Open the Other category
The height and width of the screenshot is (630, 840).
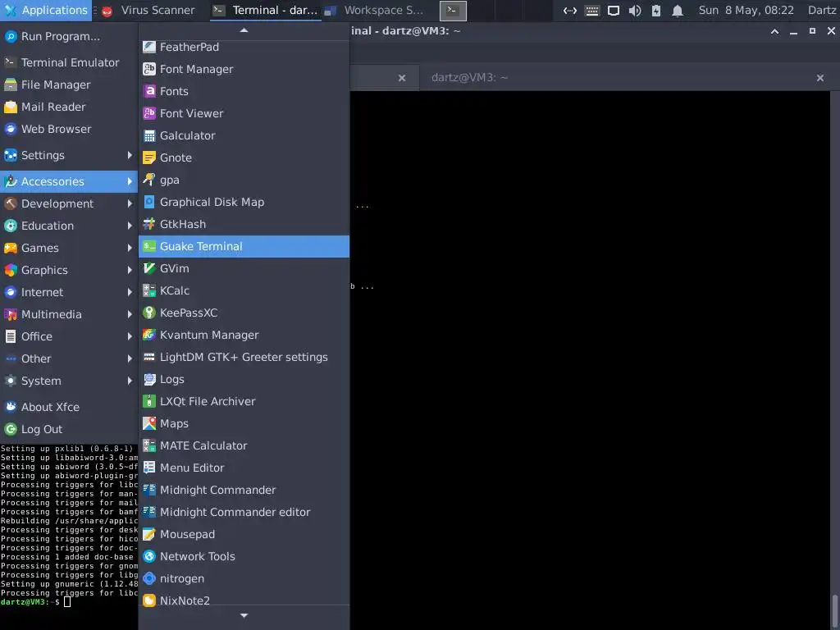coord(69,358)
